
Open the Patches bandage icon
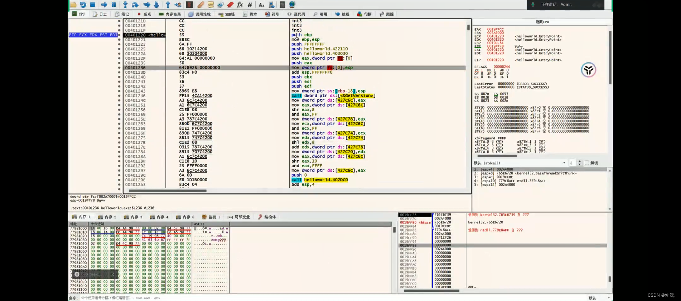[x=201, y=5]
